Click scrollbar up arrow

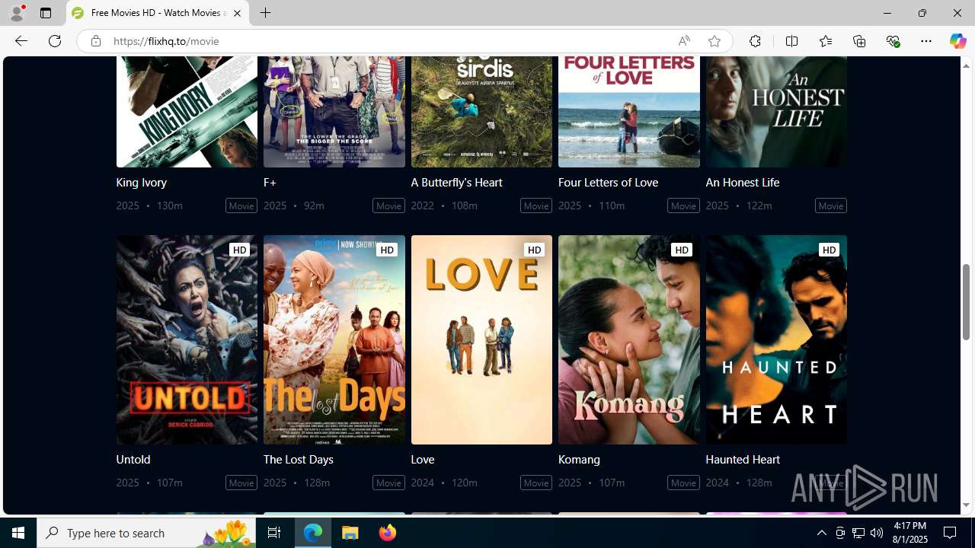coord(966,65)
